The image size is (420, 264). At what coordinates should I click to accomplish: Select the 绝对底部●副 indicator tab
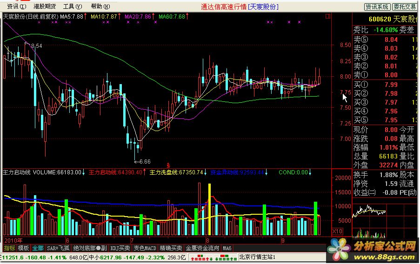point(90,248)
